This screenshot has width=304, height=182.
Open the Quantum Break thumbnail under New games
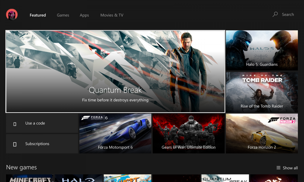(x=225, y=178)
